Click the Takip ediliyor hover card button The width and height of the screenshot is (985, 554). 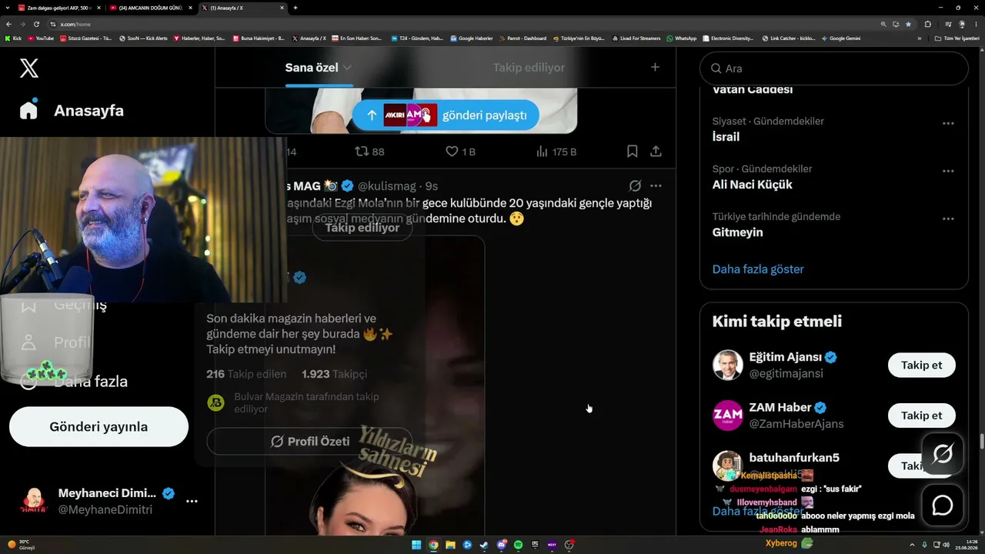point(362,228)
